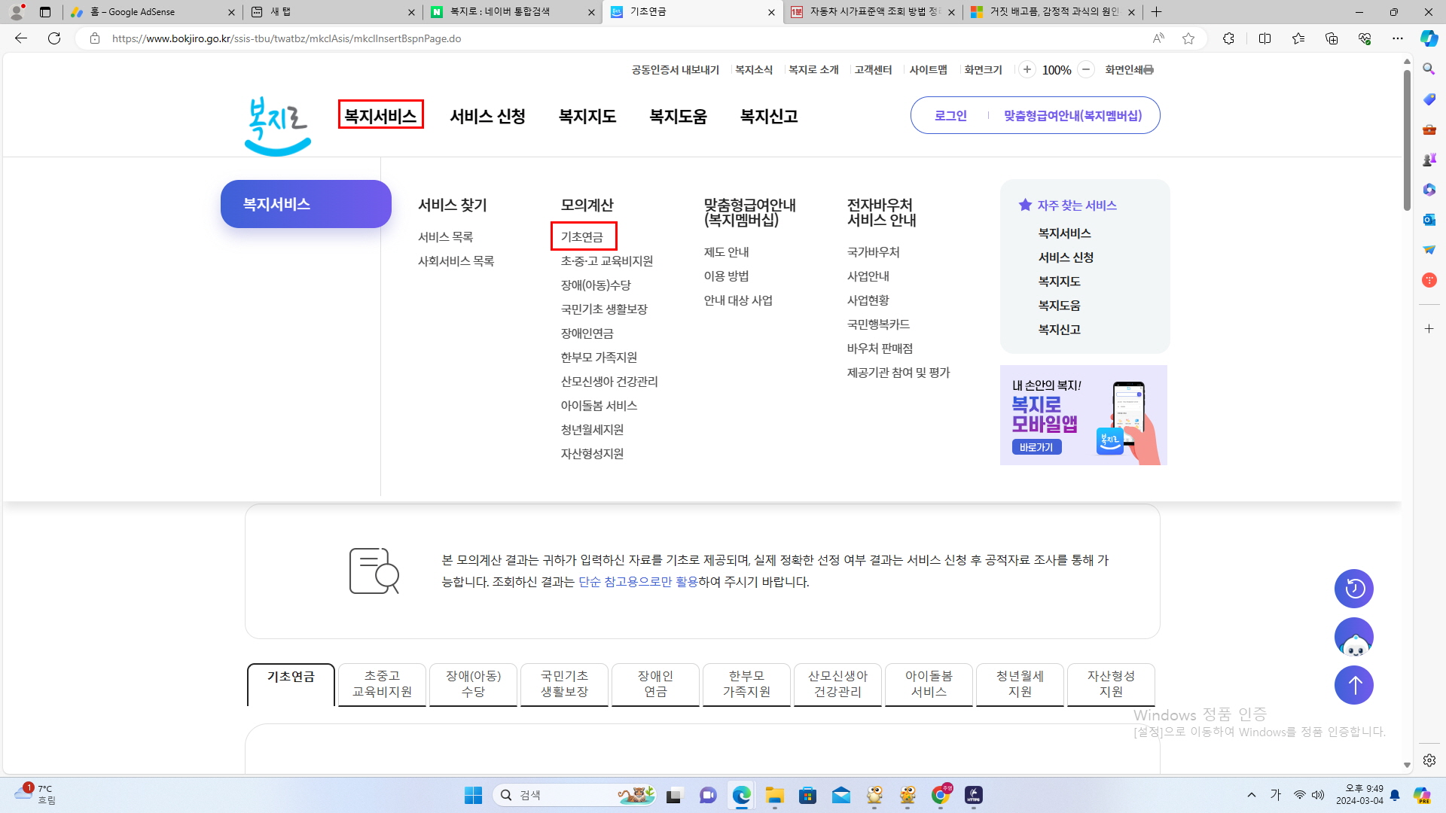Open the highlighted 기초연금 link
The image size is (1446, 813).
coord(584,236)
